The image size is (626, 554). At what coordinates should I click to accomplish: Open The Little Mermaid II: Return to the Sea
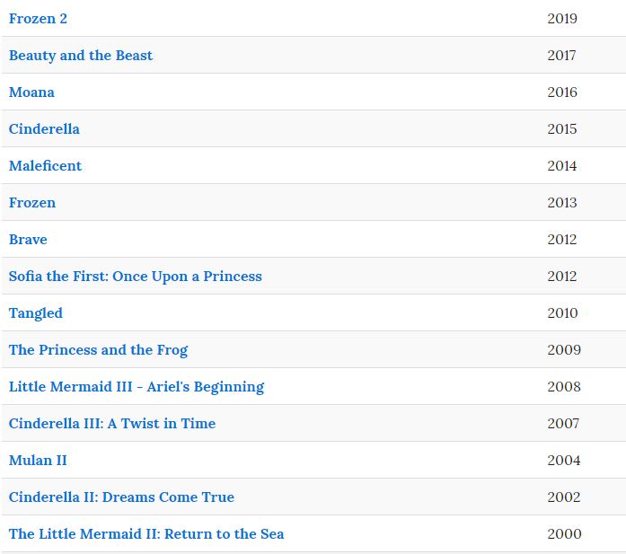[x=146, y=534]
